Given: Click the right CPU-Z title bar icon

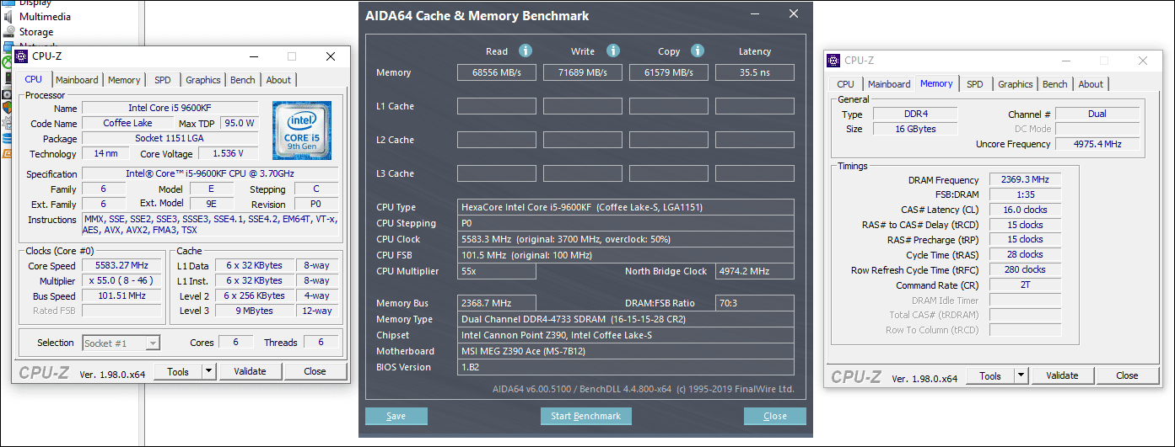Looking at the screenshot, I should 833,61.
